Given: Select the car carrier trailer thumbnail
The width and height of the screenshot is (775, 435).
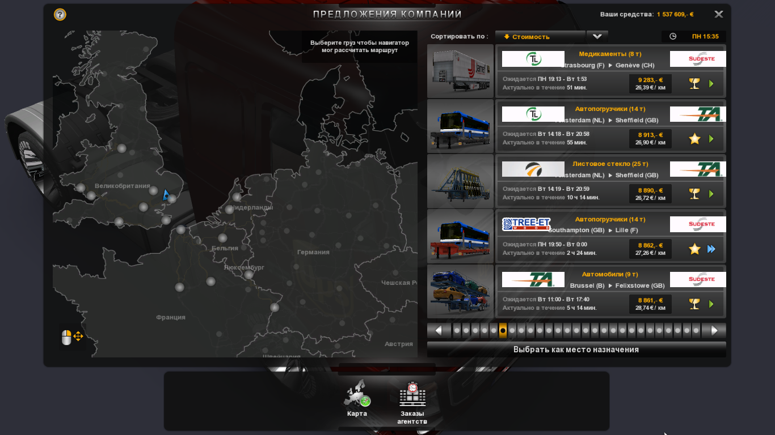Looking at the screenshot, I should tap(460, 292).
